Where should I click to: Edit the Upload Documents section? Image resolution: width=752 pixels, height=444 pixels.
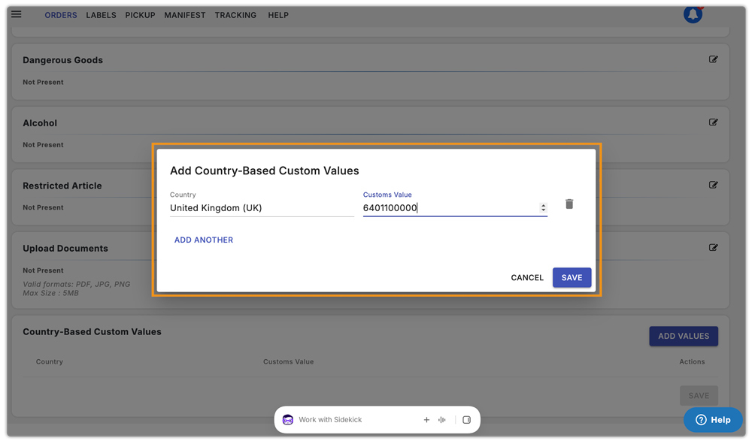pos(713,248)
